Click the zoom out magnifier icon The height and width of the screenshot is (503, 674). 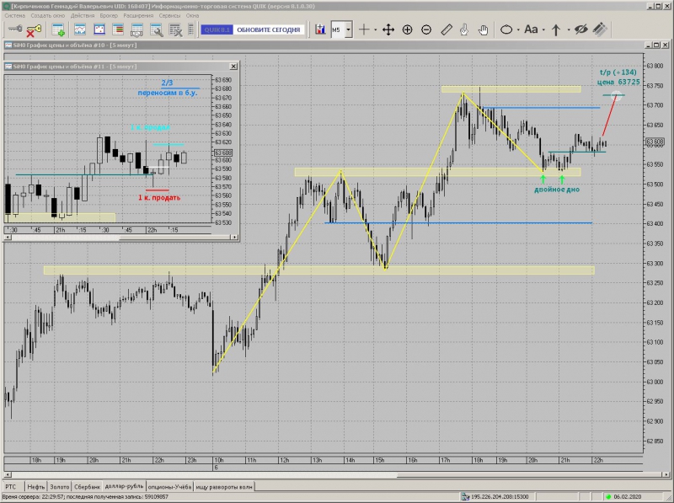[x=426, y=29]
